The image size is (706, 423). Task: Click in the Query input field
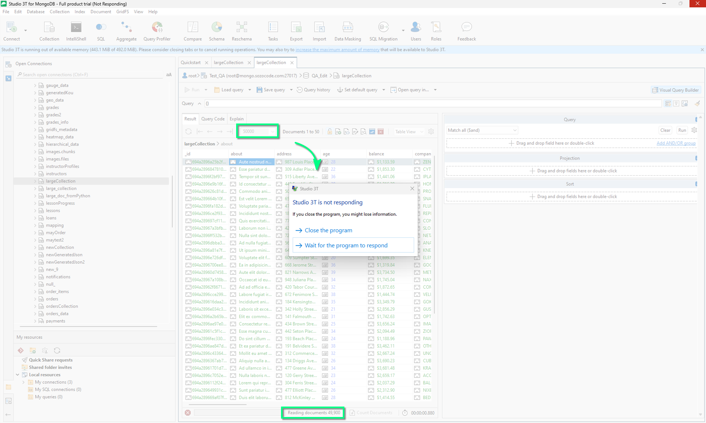433,103
